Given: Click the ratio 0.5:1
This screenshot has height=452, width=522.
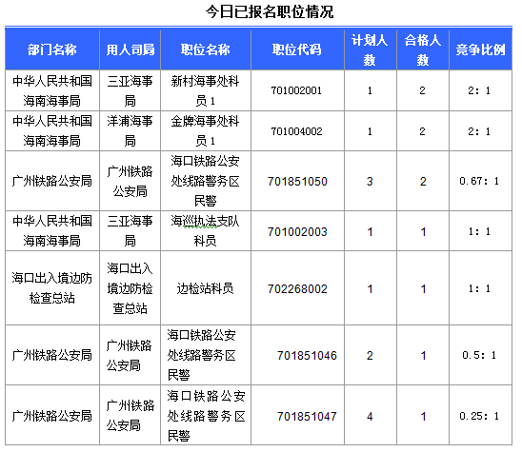Looking at the screenshot, I should (479, 355).
